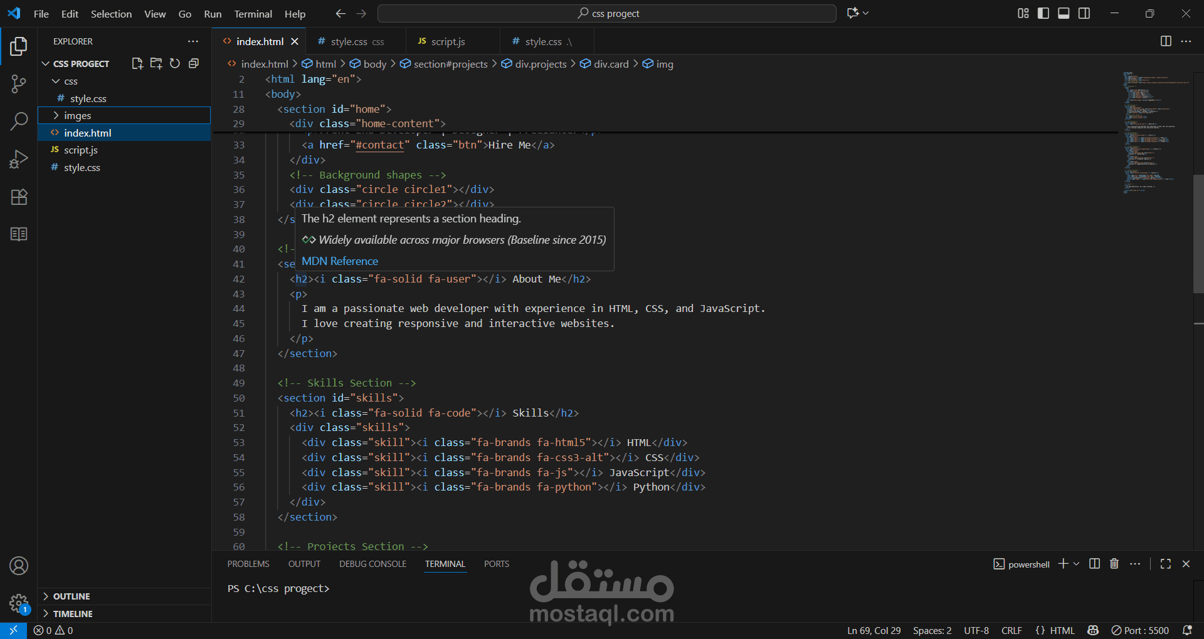Viewport: 1204px width, 639px height.
Task: Open the Run and Debug view
Action: (19, 159)
